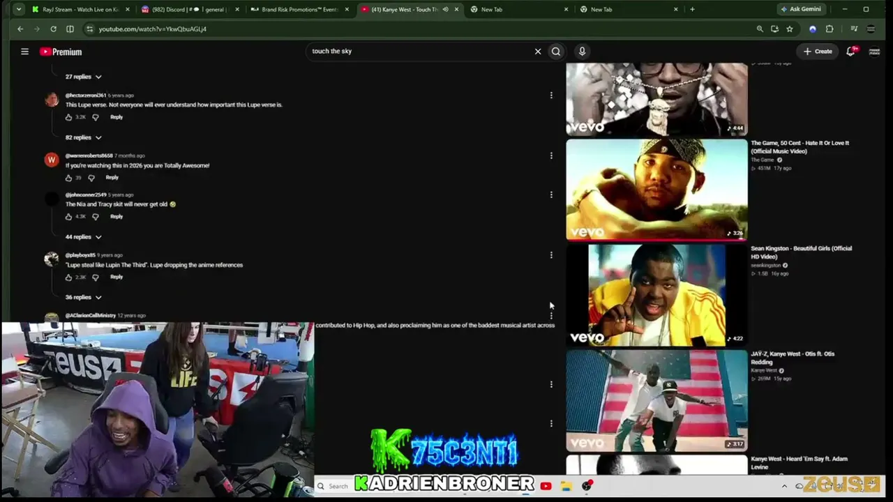Expand the 36 replies thread
893x502 pixels.
pos(84,298)
